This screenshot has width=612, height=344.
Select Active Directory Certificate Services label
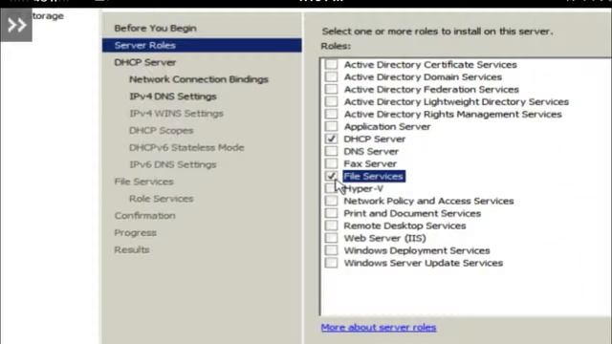pos(430,64)
